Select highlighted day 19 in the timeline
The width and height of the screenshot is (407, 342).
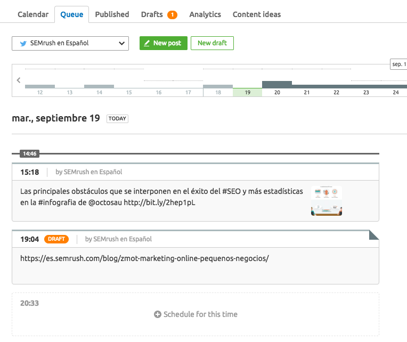pyautogui.click(x=247, y=92)
